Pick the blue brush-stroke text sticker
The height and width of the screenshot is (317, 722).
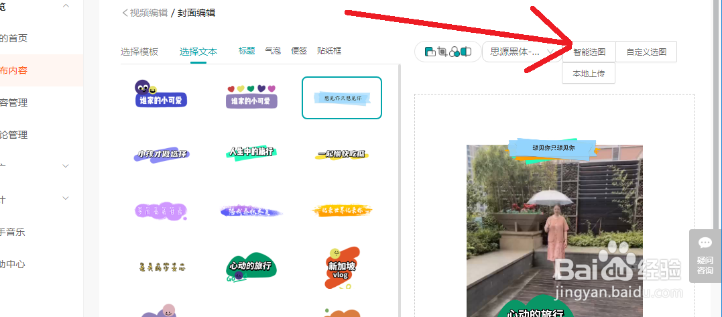(x=251, y=211)
